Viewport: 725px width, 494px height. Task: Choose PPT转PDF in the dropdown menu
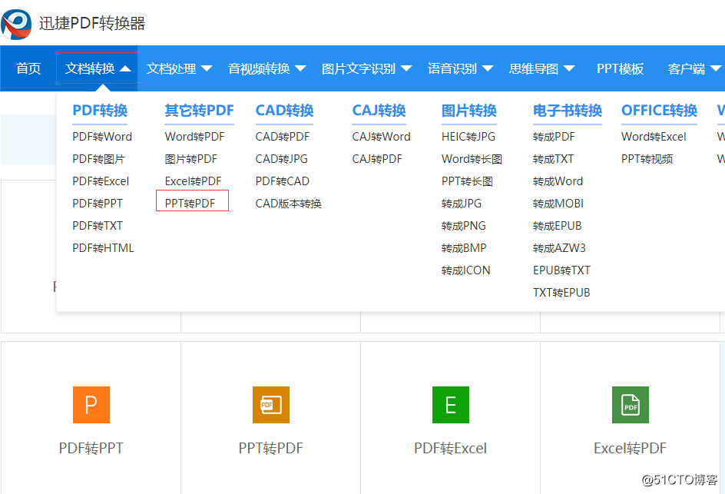coord(190,203)
